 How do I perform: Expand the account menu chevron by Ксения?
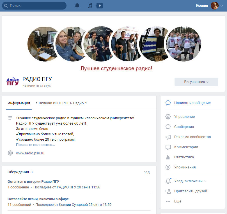point(221,6)
